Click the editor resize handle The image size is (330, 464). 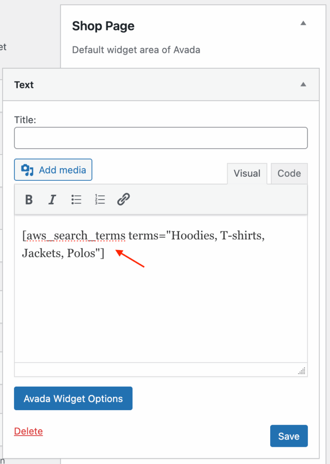301,371
